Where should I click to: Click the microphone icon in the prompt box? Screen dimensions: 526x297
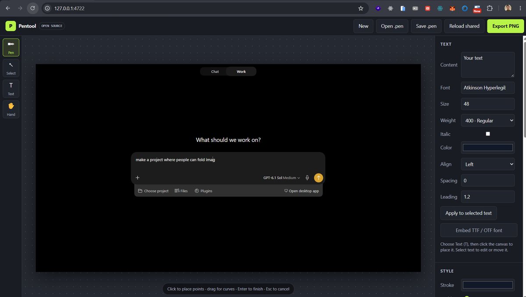(x=307, y=178)
